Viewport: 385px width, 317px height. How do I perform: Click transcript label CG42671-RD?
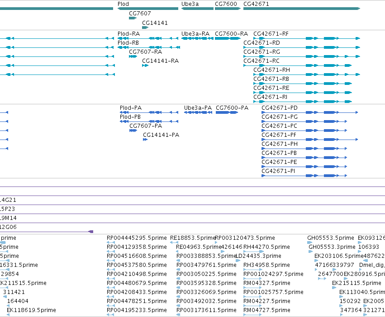click(261, 42)
